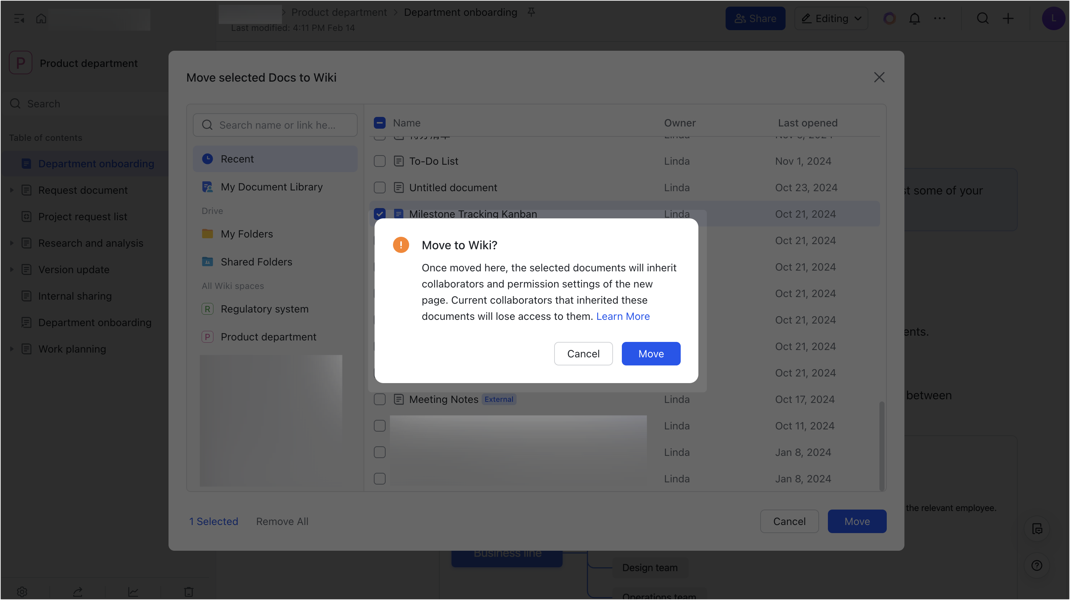Expand the Work planning tree item

12,349
